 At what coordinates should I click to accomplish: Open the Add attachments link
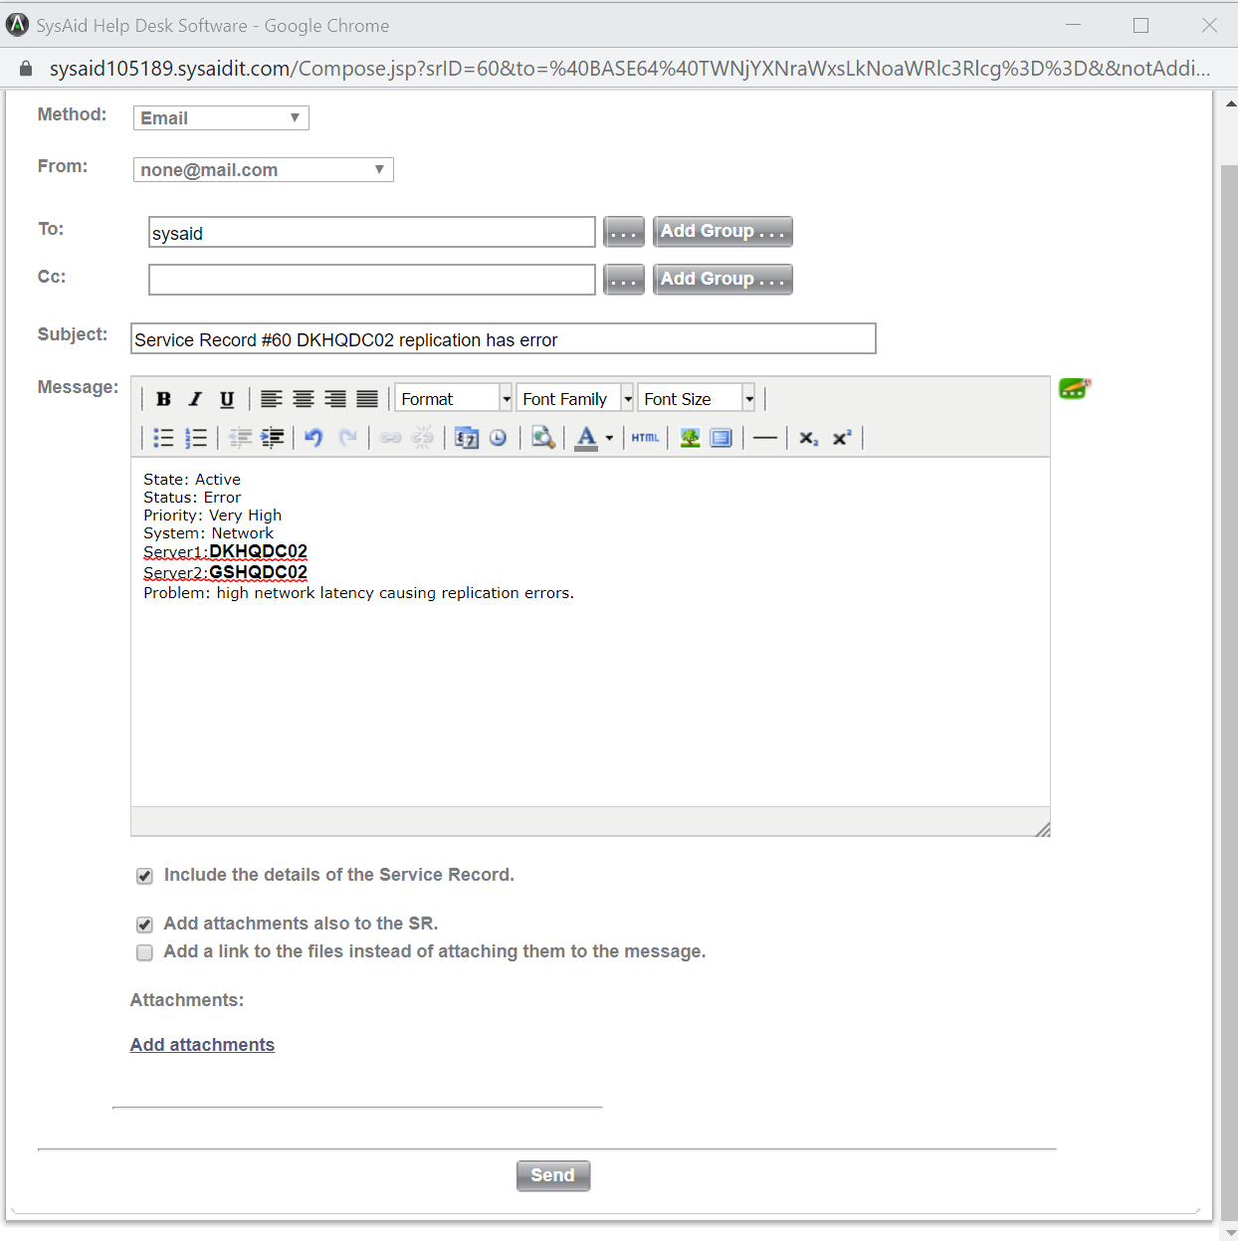point(202,1045)
